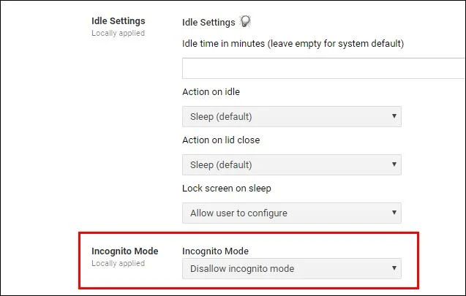Click the Idle Settings title next to lightbulb
466x296 pixels.
pyautogui.click(x=208, y=22)
